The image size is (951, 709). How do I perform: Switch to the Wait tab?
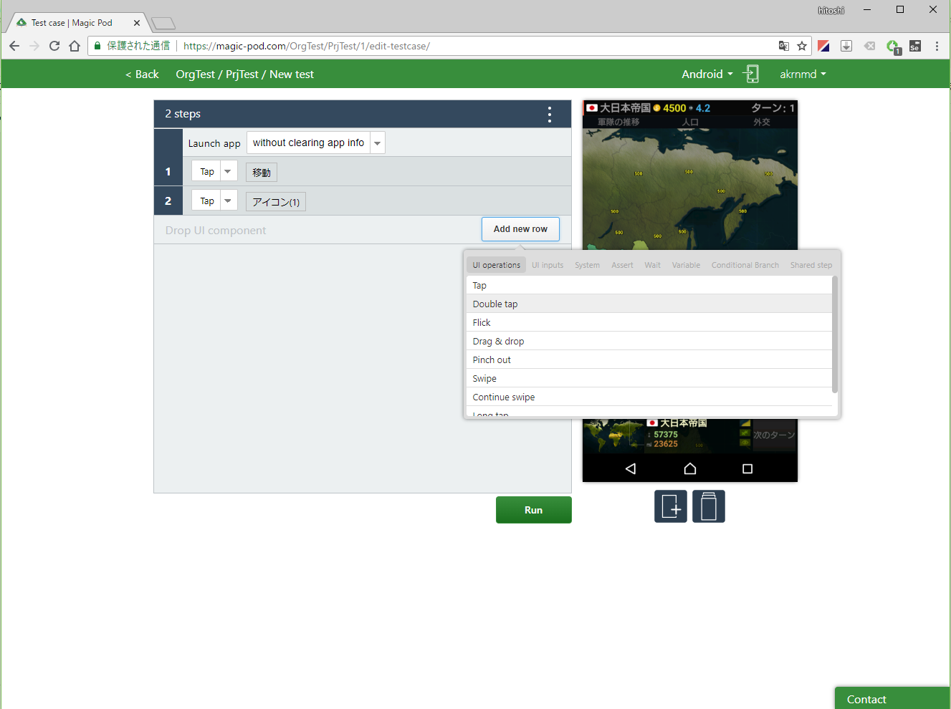(x=652, y=265)
